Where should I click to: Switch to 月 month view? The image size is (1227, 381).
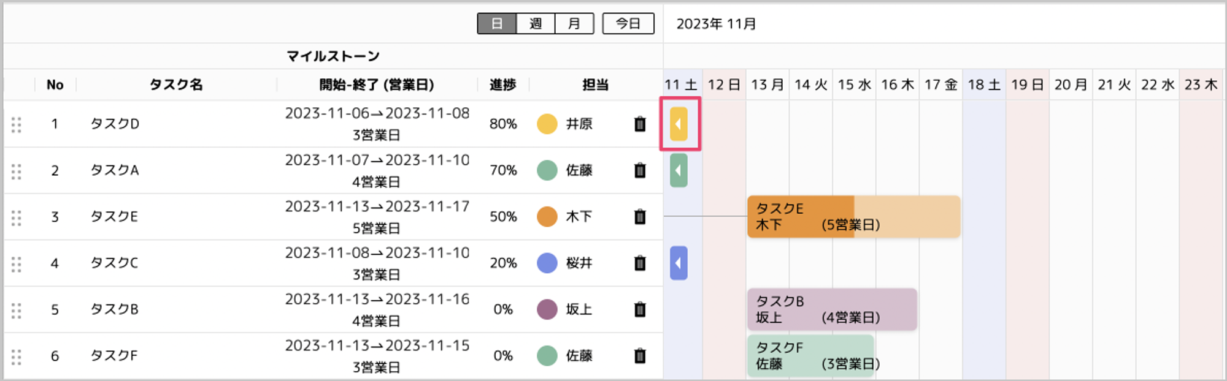coord(574,24)
